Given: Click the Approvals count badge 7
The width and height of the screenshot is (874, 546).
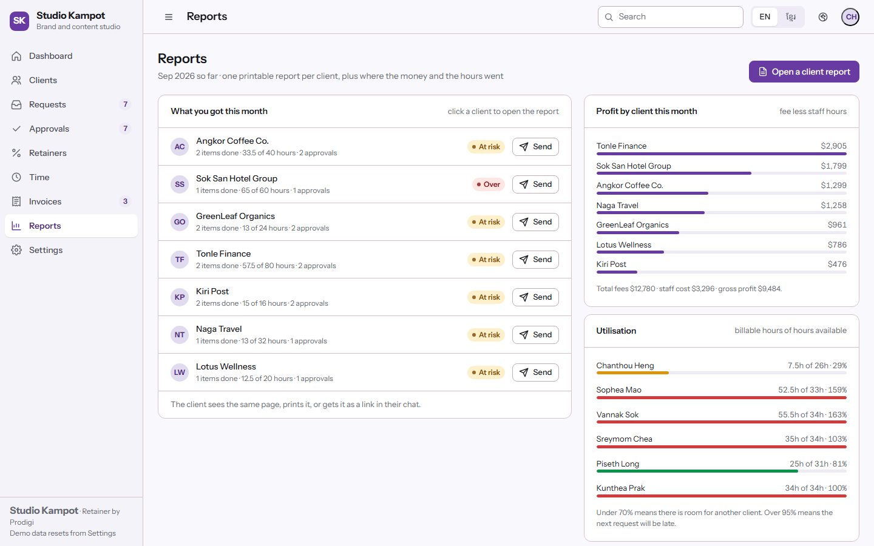Looking at the screenshot, I should coord(126,129).
